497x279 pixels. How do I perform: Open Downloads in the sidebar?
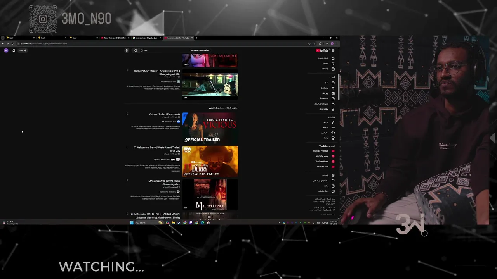coord(326,109)
